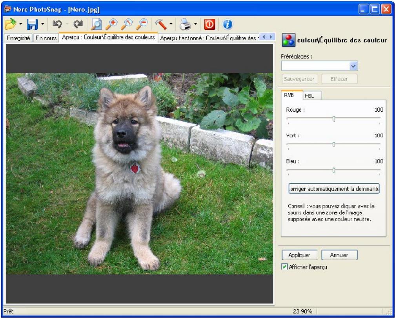
Task: Click the Bleu value 100
Action: pyautogui.click(x=379, y=161)
